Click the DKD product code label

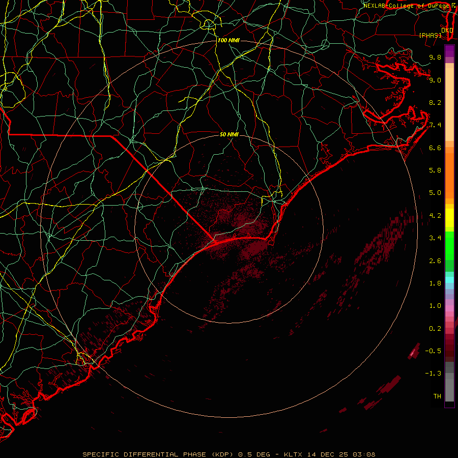[x=447, y=30]
